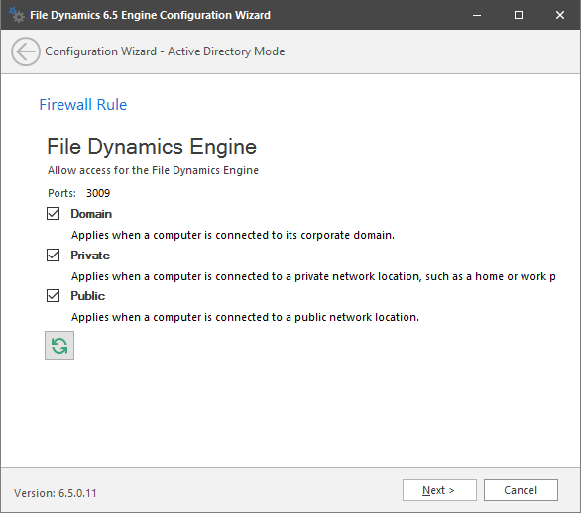
Task: Click the File Dynamics Engine title
Action: (152, 147)
